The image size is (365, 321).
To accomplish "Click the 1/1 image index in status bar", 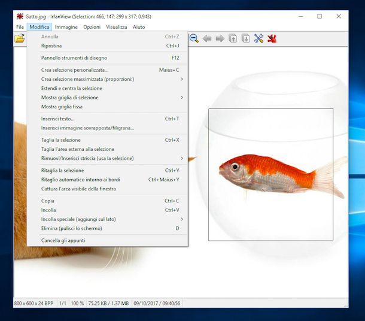I will (63, 303).
